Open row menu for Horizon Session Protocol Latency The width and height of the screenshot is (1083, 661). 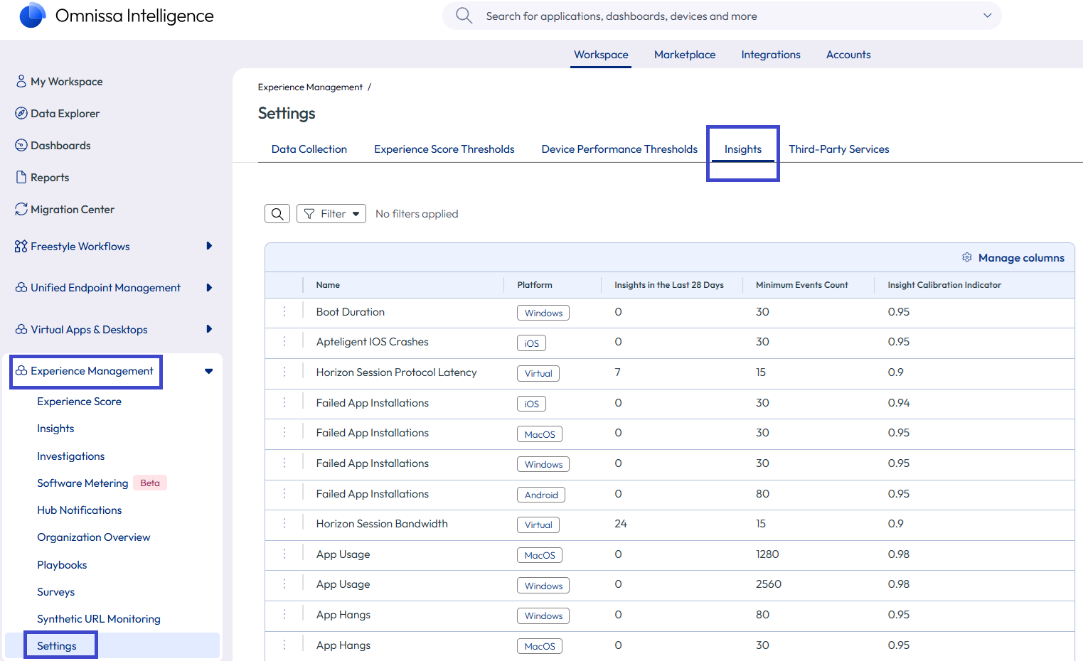(284, 372)
